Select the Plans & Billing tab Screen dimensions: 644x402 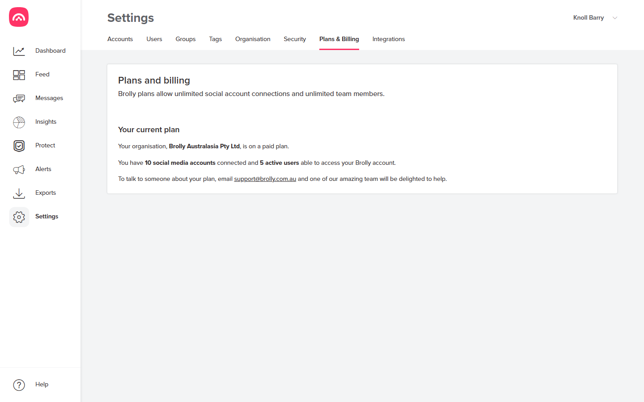339,39
